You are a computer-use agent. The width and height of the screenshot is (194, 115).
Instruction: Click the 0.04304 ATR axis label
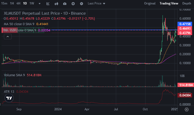[185, 95]
